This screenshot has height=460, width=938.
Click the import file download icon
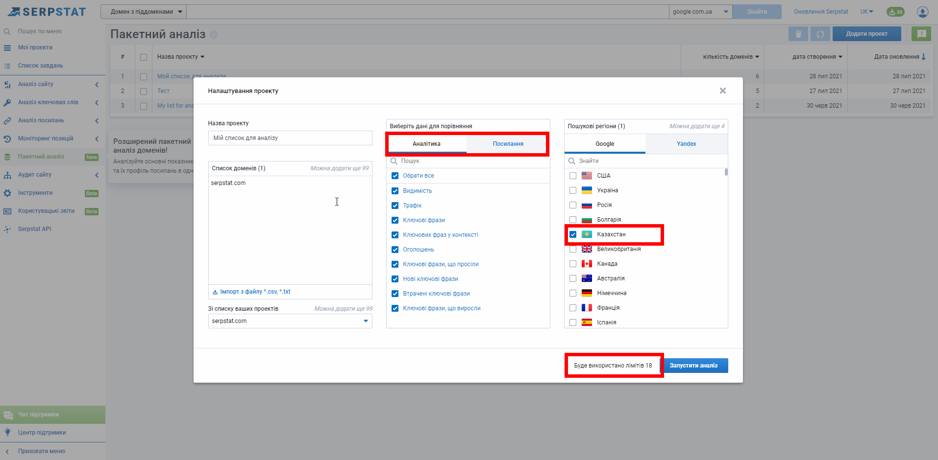(215, 292)
